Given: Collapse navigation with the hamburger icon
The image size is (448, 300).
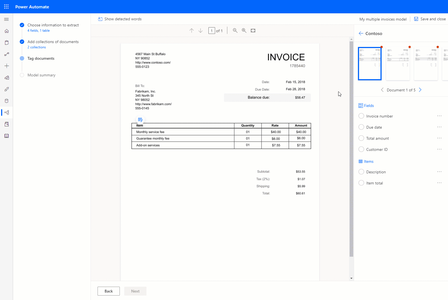Looking at the screenshot, I should [6, 19].
